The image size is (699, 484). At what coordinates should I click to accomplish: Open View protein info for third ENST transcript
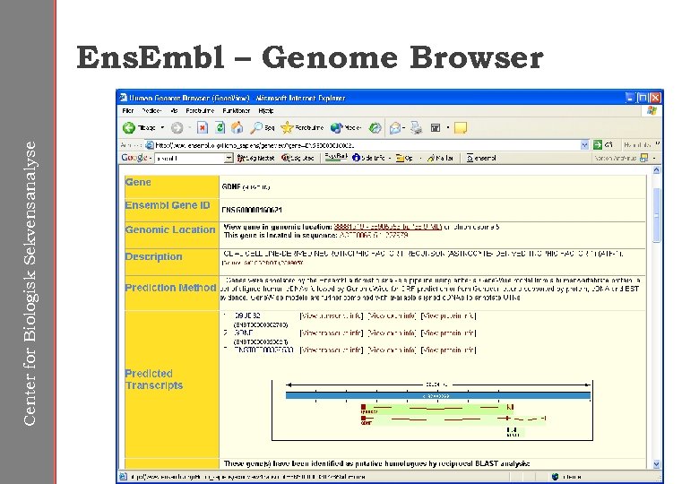point(448,350)
